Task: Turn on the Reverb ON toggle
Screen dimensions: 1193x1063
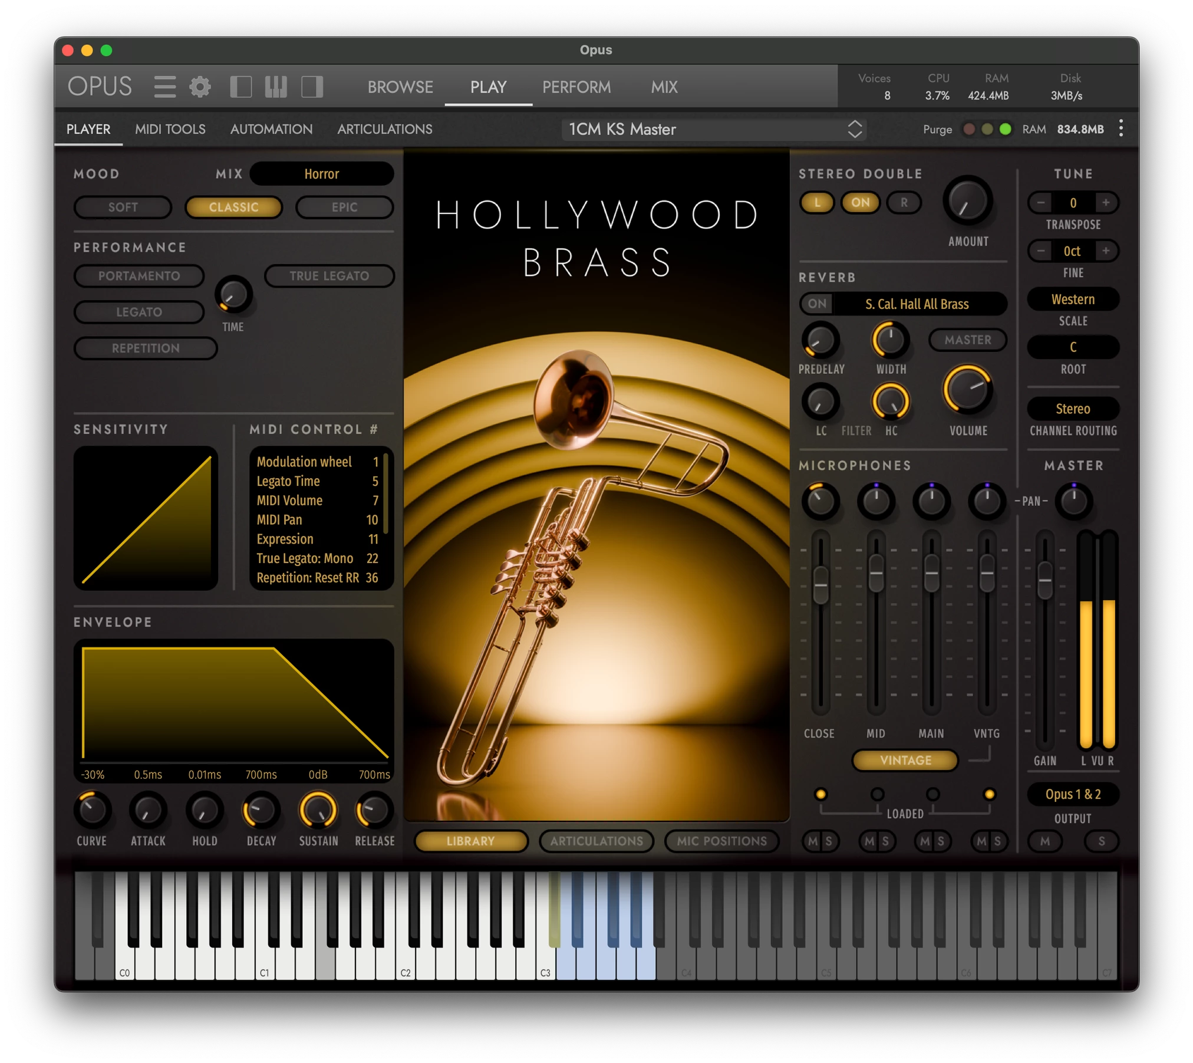Action: pos(817,304)
